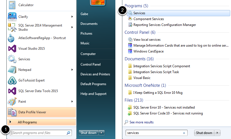Open SQL Server Data Tools 2015 icon
This screenshot has width=231, height=139.
coord(12,91)
